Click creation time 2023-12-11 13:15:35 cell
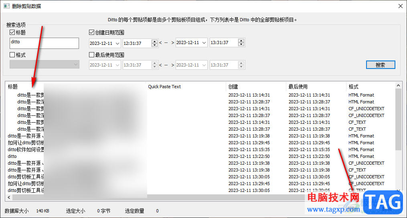 coord(249,149)
